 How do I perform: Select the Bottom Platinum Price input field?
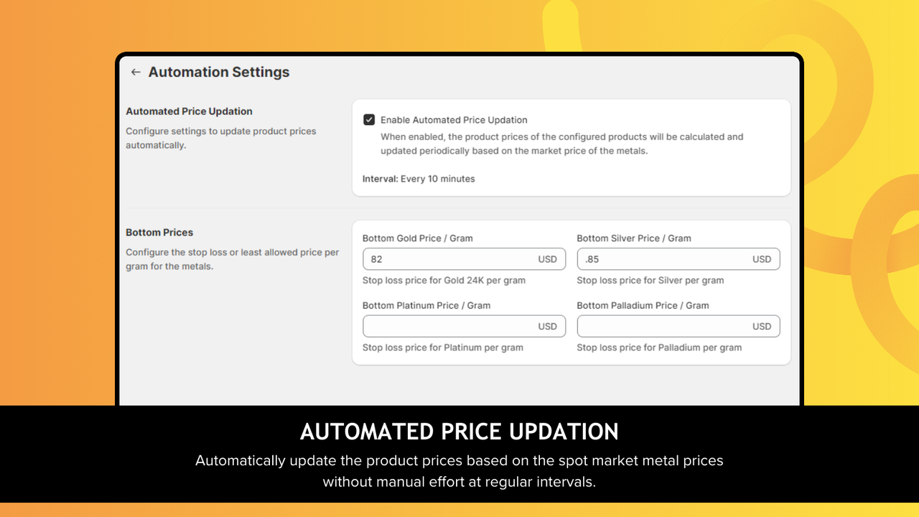pos(459,326)
